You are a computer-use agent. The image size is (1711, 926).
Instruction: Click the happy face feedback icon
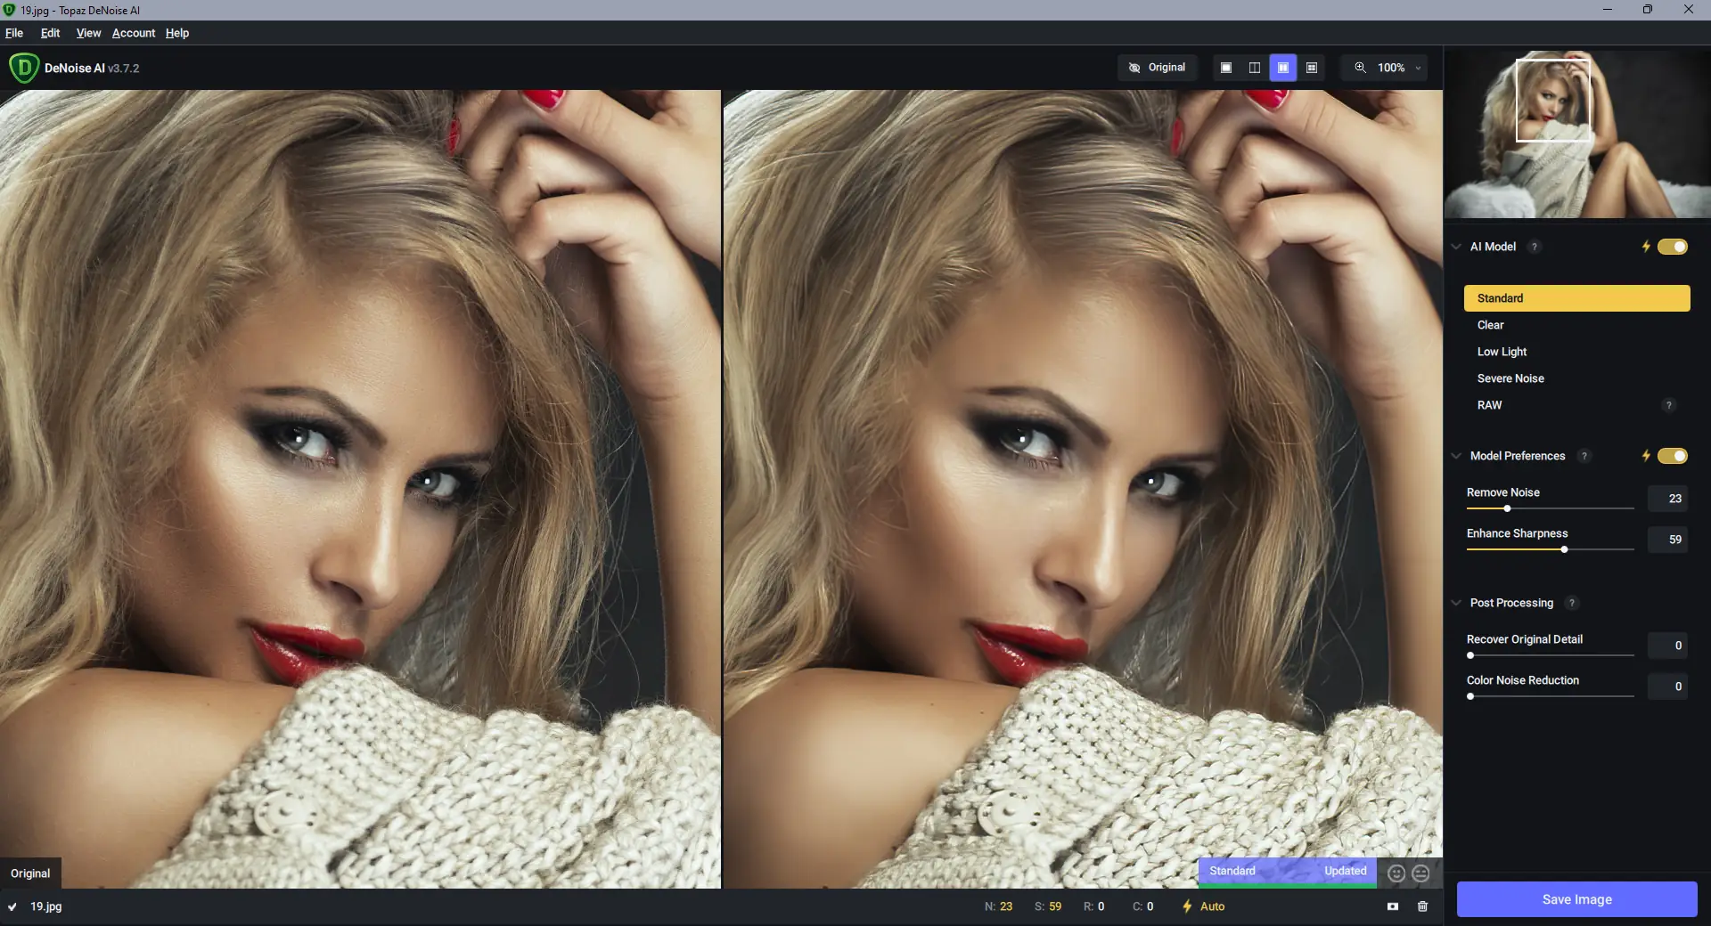(x=1396, y=873)
